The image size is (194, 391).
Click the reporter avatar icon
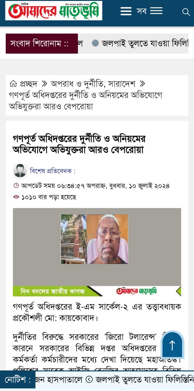[x=20, y=171]
